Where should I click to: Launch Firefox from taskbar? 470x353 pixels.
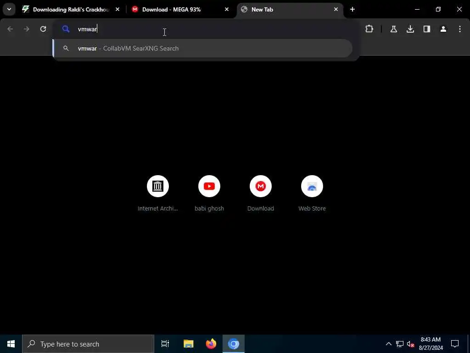(211, 344)
